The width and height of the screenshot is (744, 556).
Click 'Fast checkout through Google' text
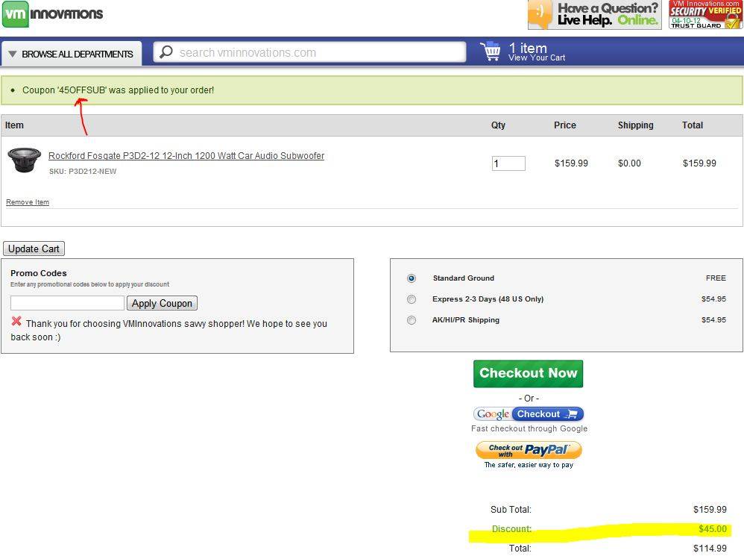click(529, 428)
